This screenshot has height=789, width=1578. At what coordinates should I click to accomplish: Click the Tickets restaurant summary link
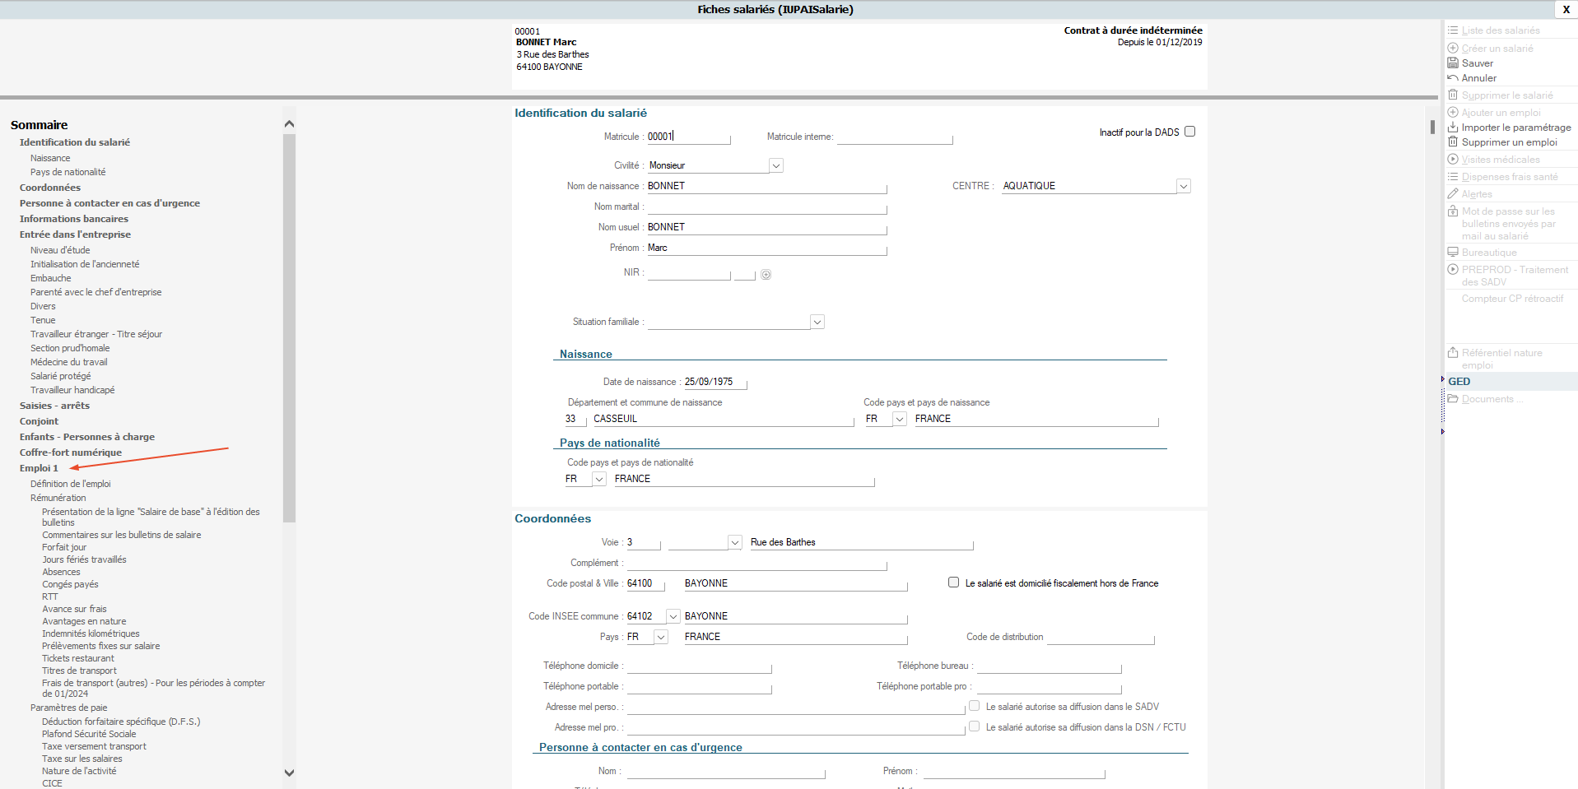tap(78, 658)
